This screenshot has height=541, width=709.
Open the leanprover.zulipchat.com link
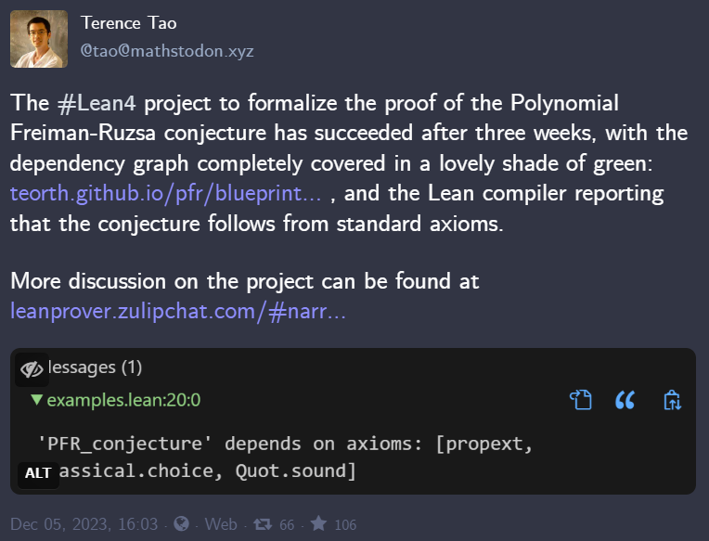pyautogui.click(x=178, y=311)
